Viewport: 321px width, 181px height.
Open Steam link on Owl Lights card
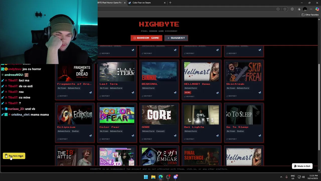(x=217, y=135)
